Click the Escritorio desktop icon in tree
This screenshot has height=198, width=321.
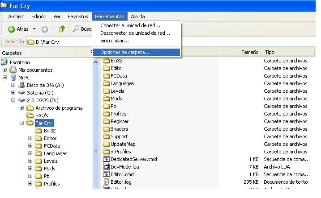[4, 62]
